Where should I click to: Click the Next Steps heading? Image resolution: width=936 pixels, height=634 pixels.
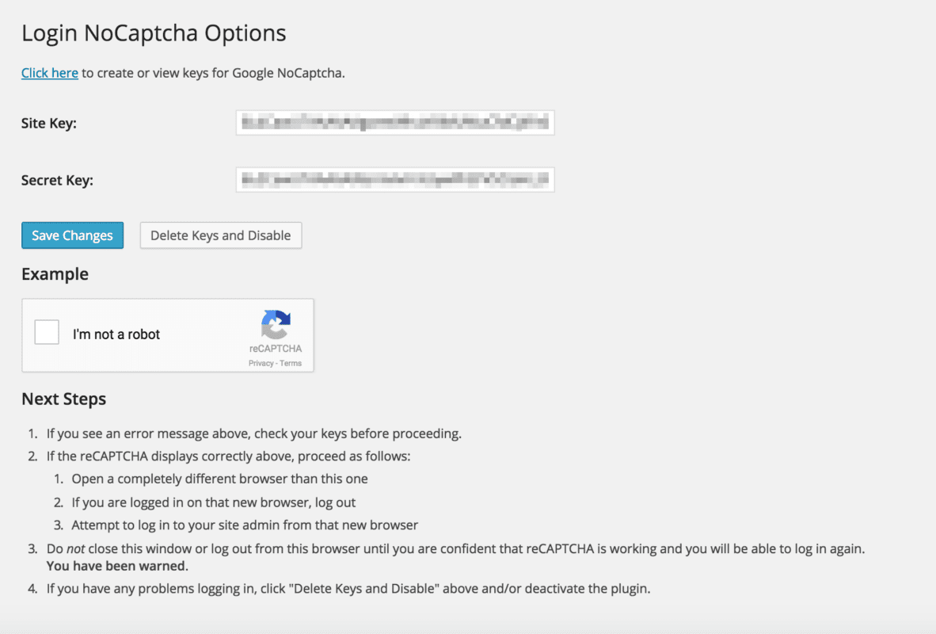63,399
